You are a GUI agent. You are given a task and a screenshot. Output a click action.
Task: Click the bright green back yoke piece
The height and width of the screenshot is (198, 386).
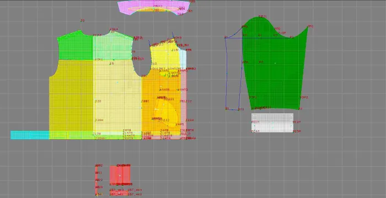point(76,46)
